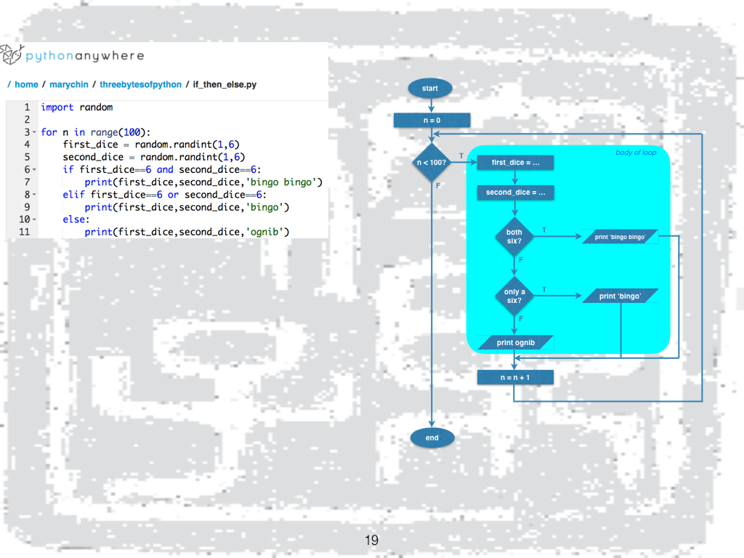Viewport: 744px width, 558px height.
Task: Click the end oval in flowchart
Action: (432, 437)
